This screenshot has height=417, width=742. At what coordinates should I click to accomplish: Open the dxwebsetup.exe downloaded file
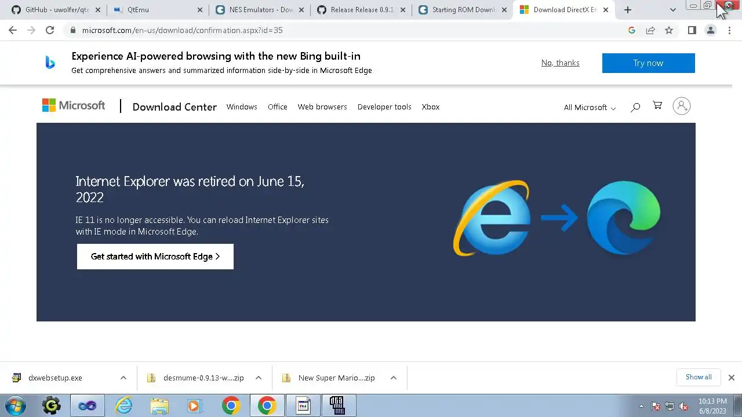pyautogui.click(x=56, y=378)
